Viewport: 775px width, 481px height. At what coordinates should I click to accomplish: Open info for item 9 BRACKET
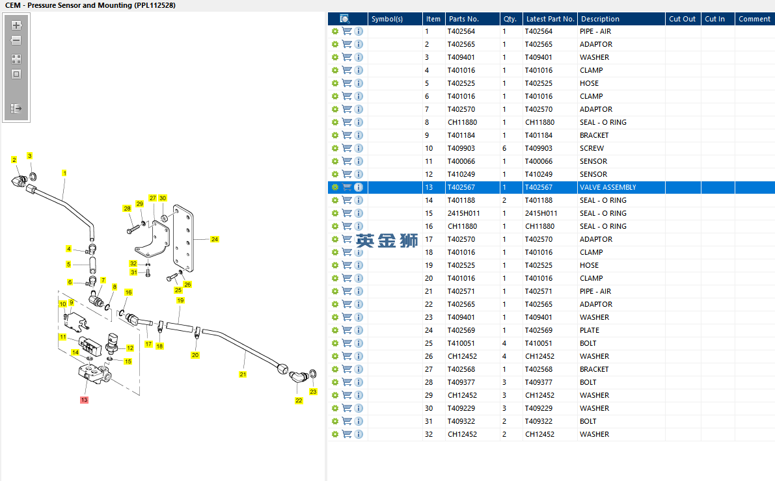coord(359,135)
